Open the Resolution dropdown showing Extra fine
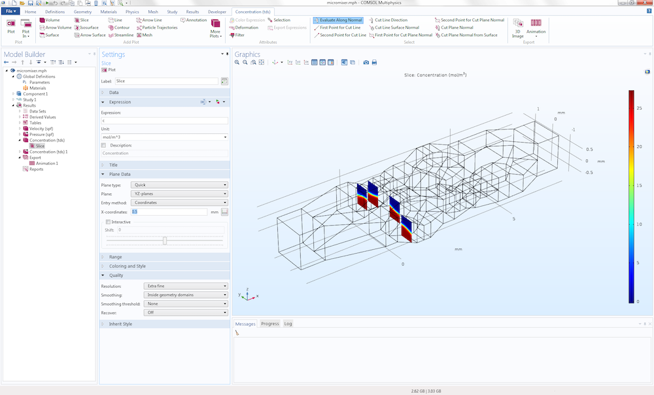This screenshot has height=395, width=654. [x=186, y=286]
